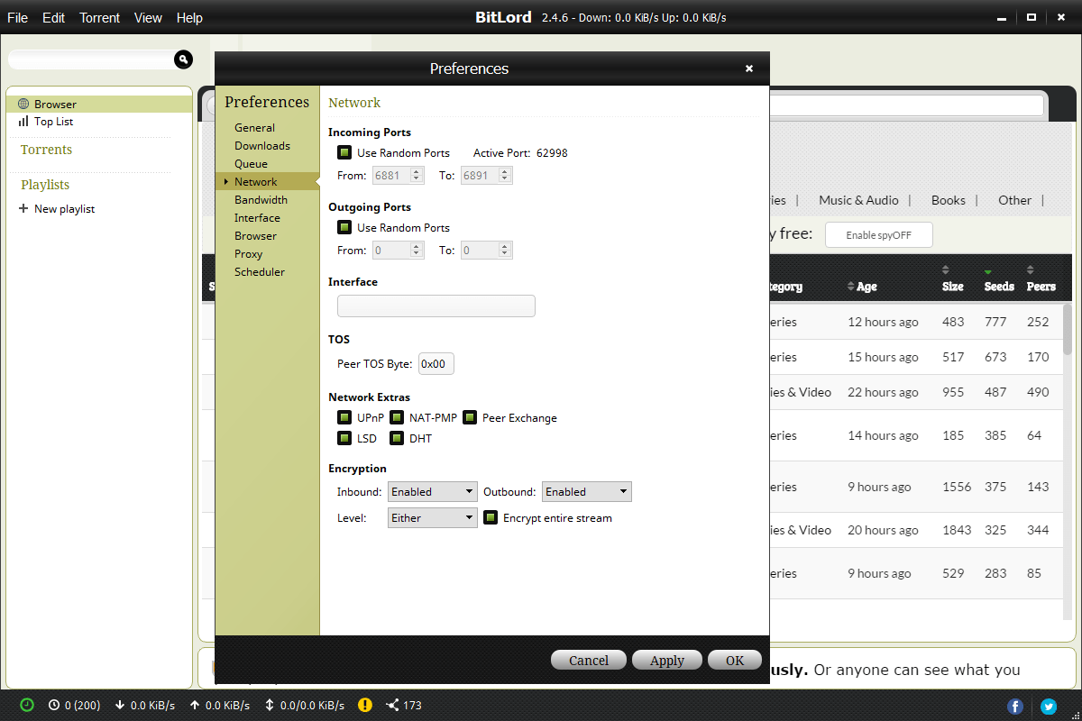Viewport: 1082px width, 721px height.
Task: Expand the encryption Level dropdown
Action: 432,517
